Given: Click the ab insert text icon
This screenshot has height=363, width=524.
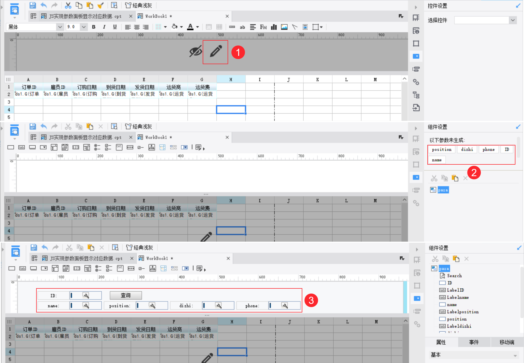Looking at the screenshot, I should [242, 27].
